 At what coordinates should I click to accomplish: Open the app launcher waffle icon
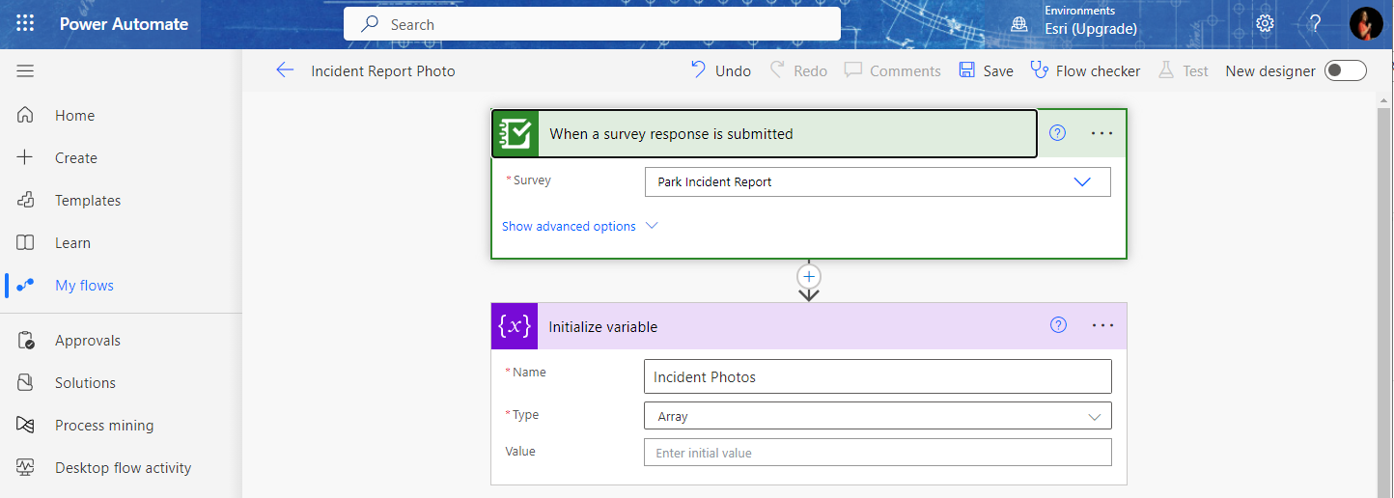25,24
